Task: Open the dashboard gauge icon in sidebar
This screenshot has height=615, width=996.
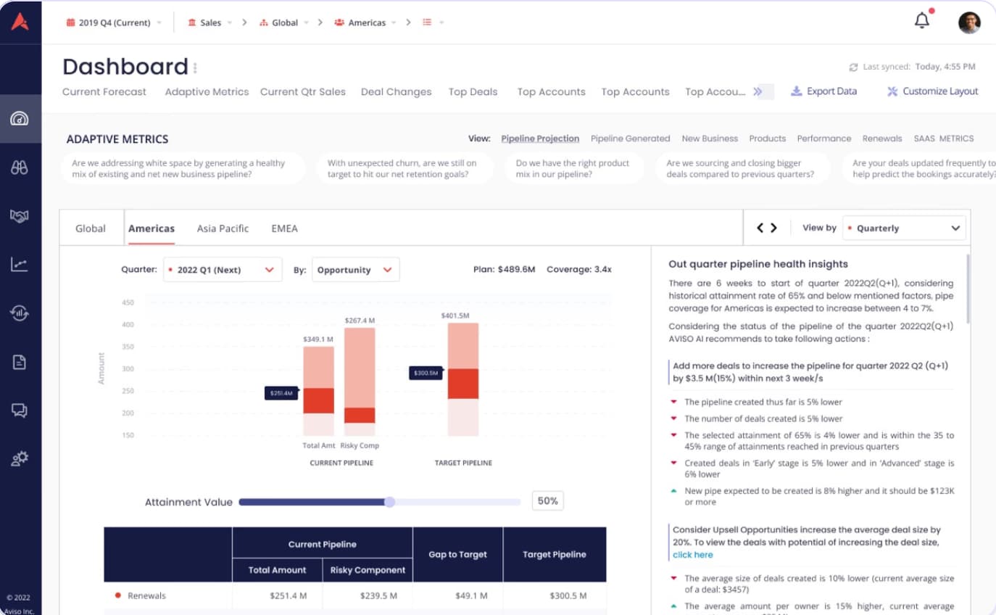Action: [20, 118]
